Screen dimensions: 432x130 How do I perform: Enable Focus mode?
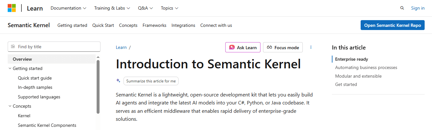[x=283, y=47]
